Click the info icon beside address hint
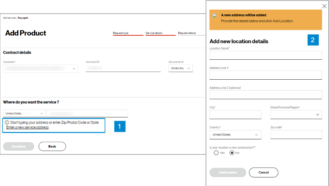This screenshot has width=329, height=186. (7, 123)
